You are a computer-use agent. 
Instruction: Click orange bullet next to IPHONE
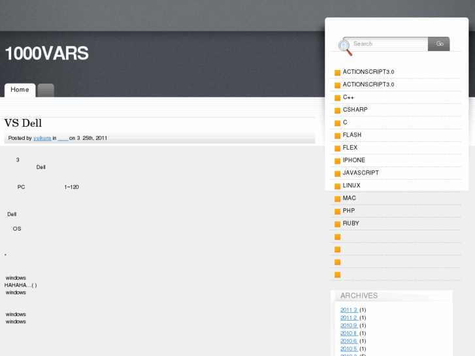click(338, 161)
